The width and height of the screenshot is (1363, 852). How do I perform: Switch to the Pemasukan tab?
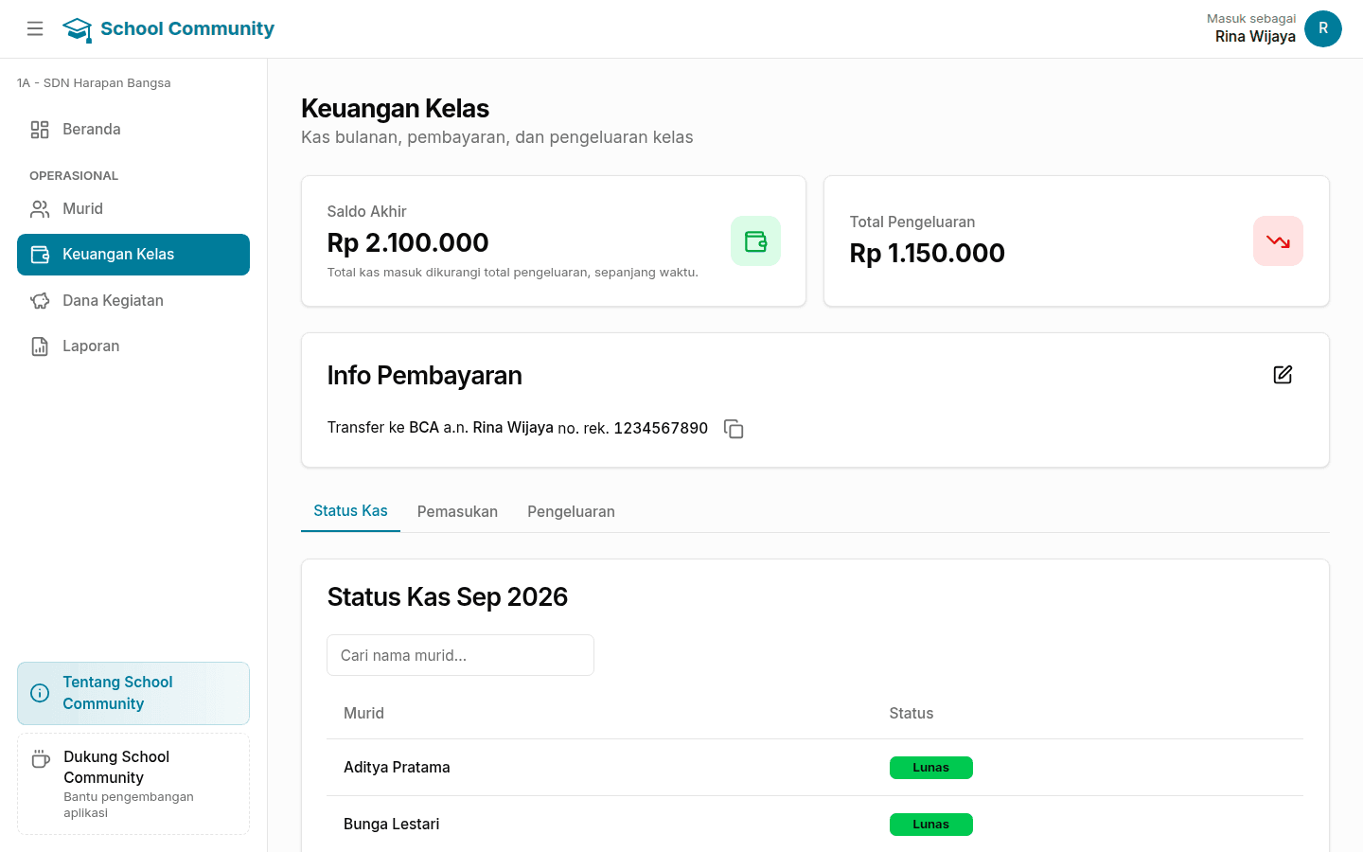(457, 511)
